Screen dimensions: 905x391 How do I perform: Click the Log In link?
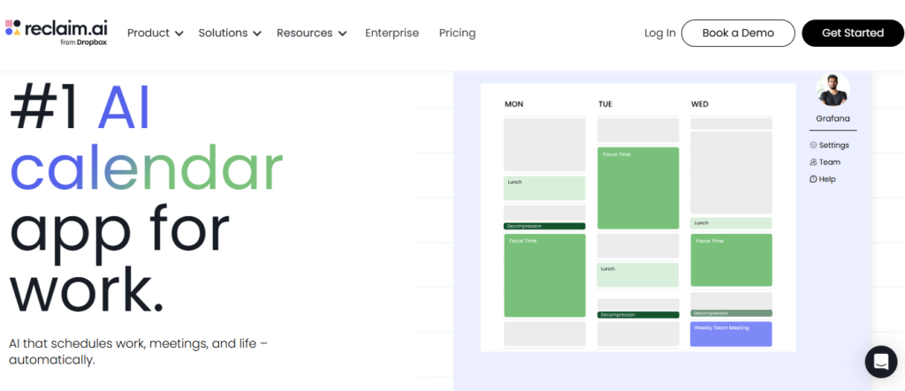pos(659,33)
